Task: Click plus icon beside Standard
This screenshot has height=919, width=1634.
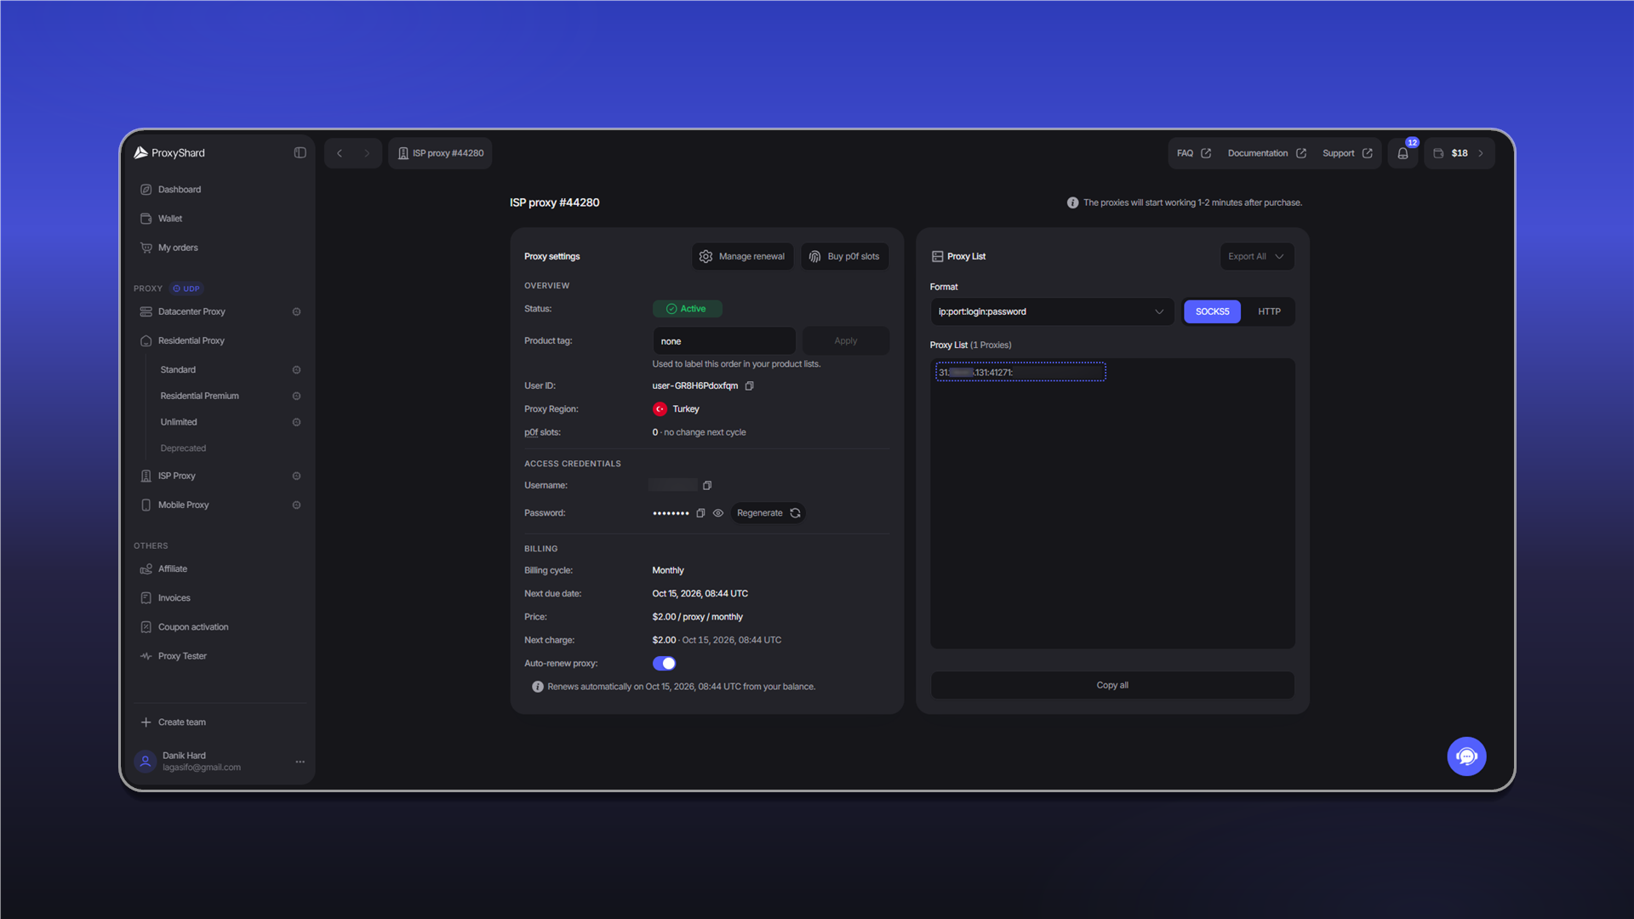Action: coord(296,370)
